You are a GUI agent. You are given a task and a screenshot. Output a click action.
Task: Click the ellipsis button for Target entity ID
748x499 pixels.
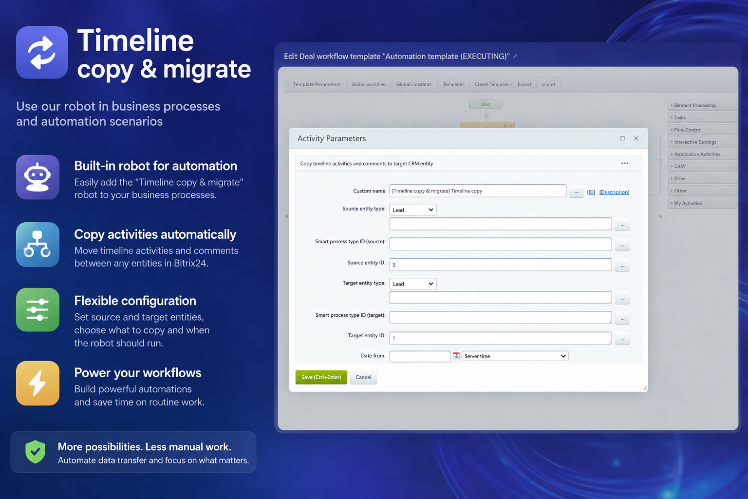pos(622,339)
